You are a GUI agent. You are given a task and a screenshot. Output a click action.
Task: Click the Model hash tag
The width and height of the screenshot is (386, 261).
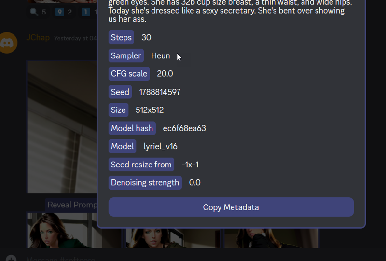tap(132, 128)
